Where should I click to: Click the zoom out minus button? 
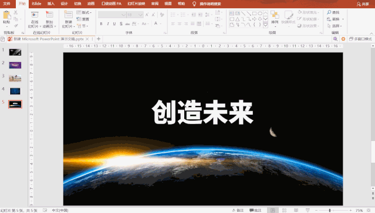316,210
